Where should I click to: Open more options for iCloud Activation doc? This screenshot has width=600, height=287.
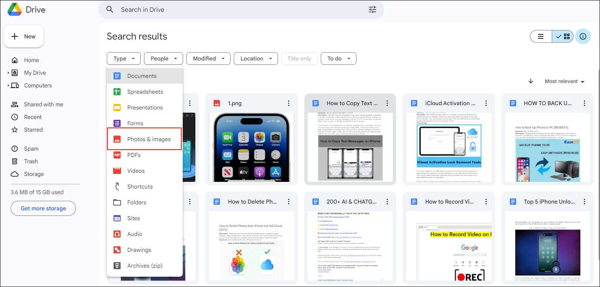click(486, 103)
